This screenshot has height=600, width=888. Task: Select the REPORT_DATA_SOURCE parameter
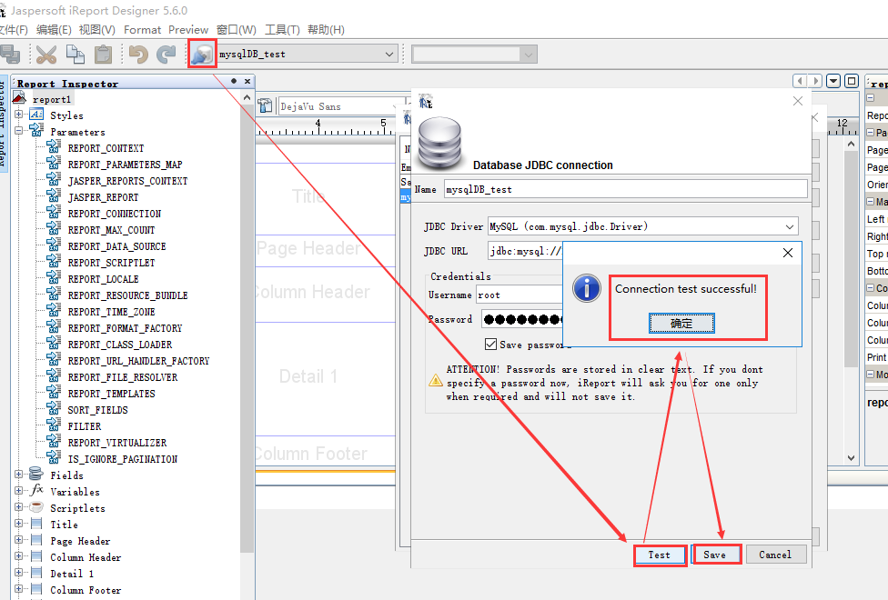pos(117,246)
